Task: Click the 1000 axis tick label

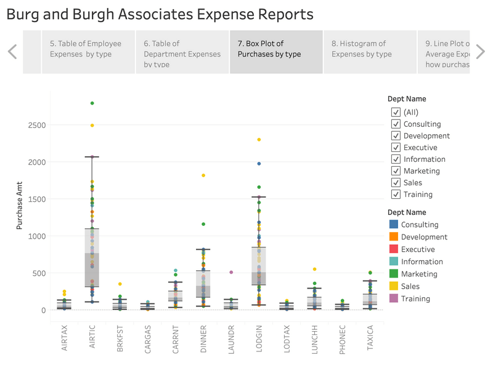Action: [x=37, y=236]
